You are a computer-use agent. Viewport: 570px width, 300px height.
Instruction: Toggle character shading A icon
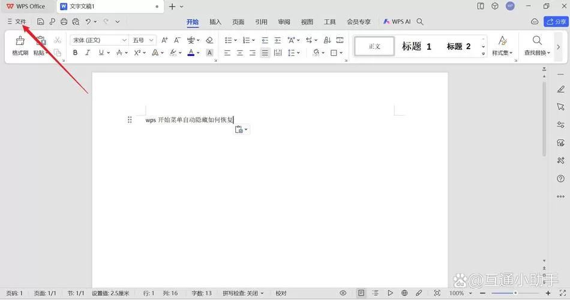209,53
